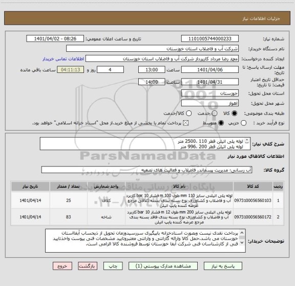295x286 pixels.
Task: Click the واحد شمارش column header
Action: tap(106, 186)
